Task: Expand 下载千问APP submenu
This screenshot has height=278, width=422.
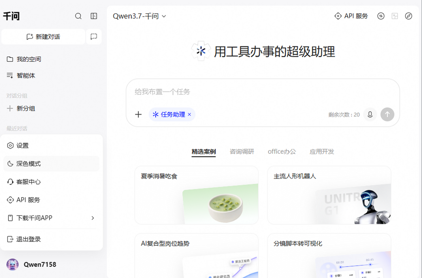Action: pos(51,218)
